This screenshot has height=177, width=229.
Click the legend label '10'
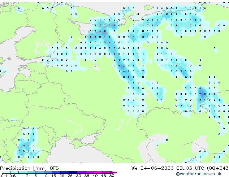click(x=45, y=176)
